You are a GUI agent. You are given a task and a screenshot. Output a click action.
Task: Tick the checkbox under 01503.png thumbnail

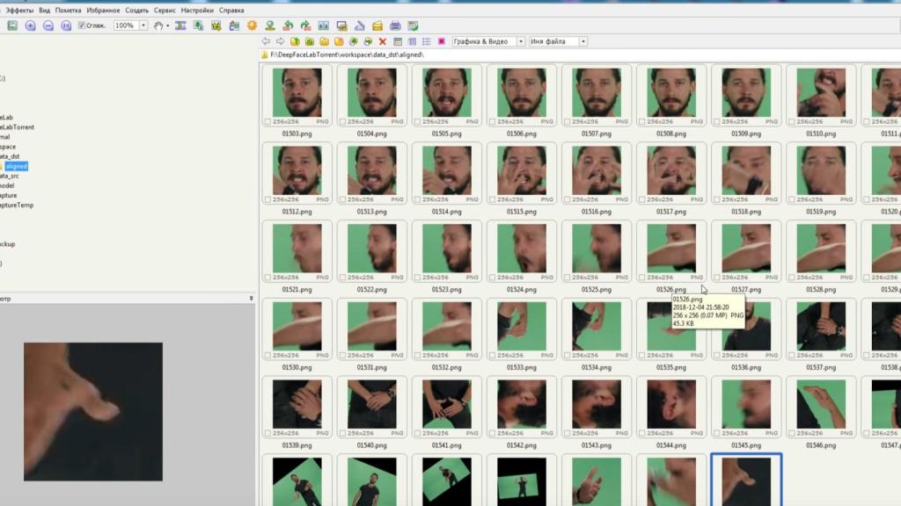(268, 122)
